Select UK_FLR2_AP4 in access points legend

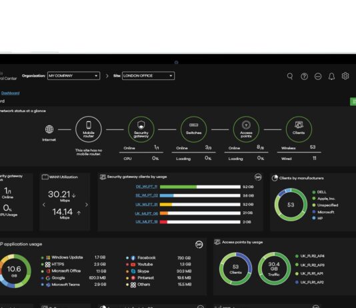click(x=310, y=256)
